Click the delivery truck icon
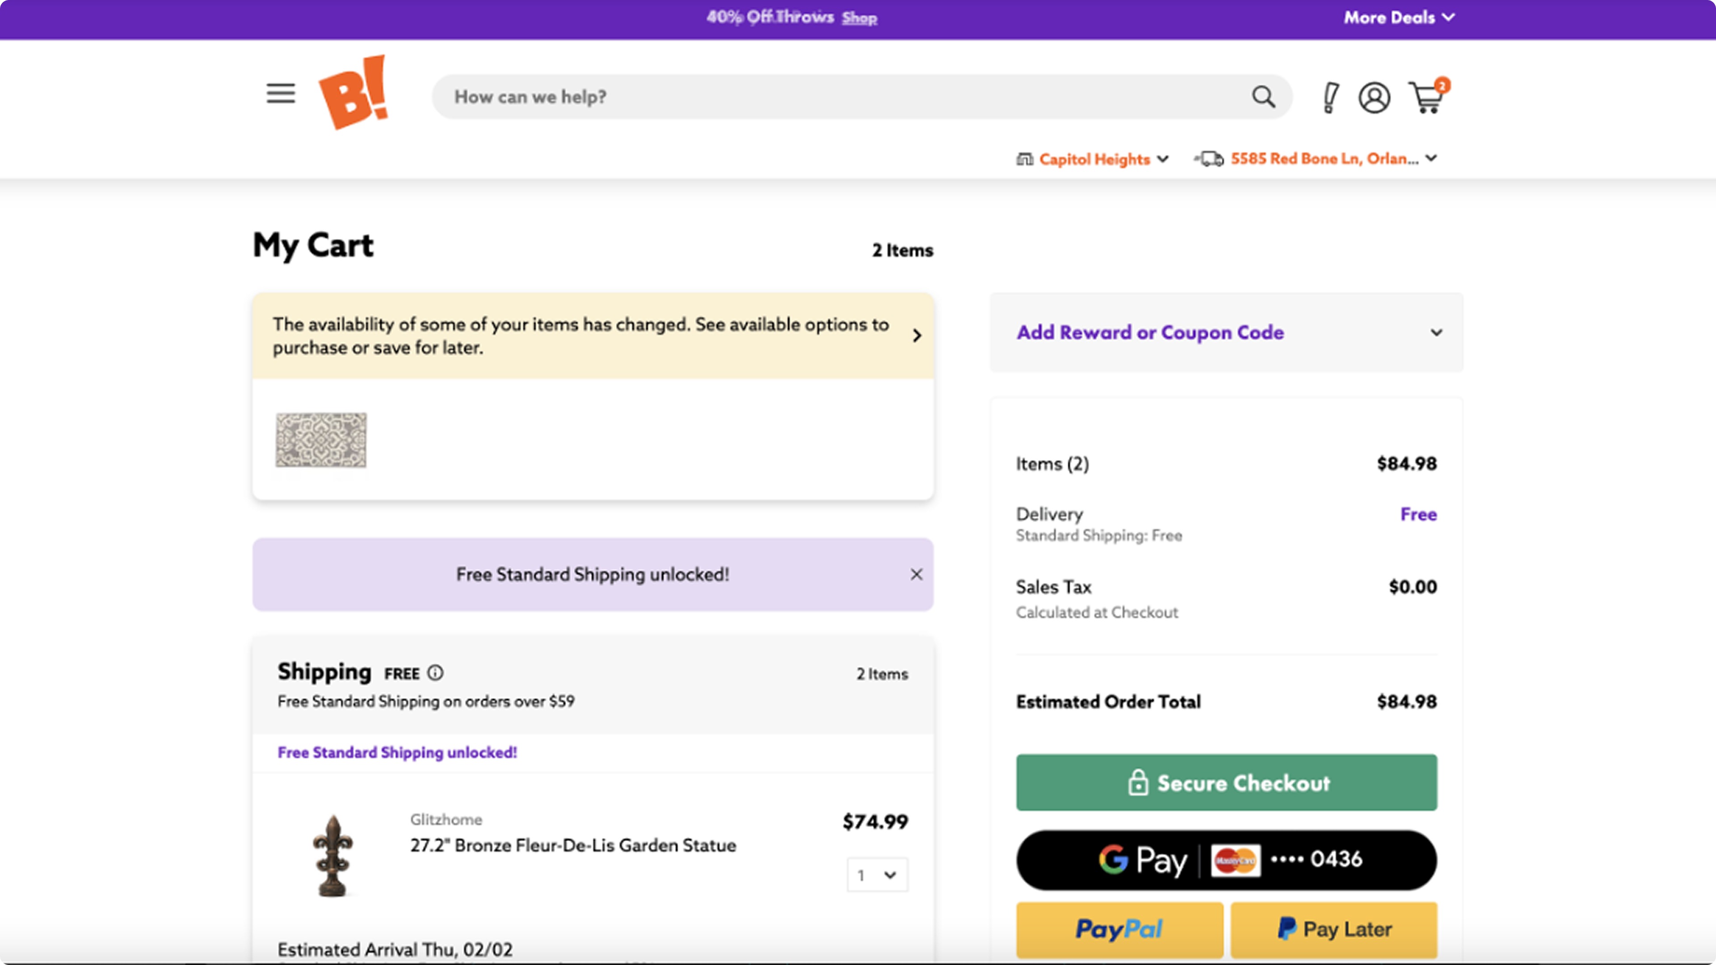Image resolution: width=1716 pixels, height=965 pixels. tap(1209, 159)
